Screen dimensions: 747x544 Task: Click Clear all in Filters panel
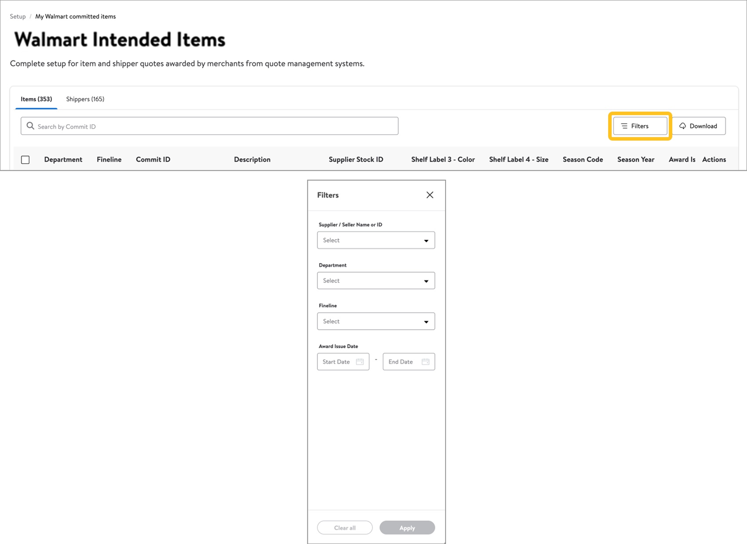345,528
